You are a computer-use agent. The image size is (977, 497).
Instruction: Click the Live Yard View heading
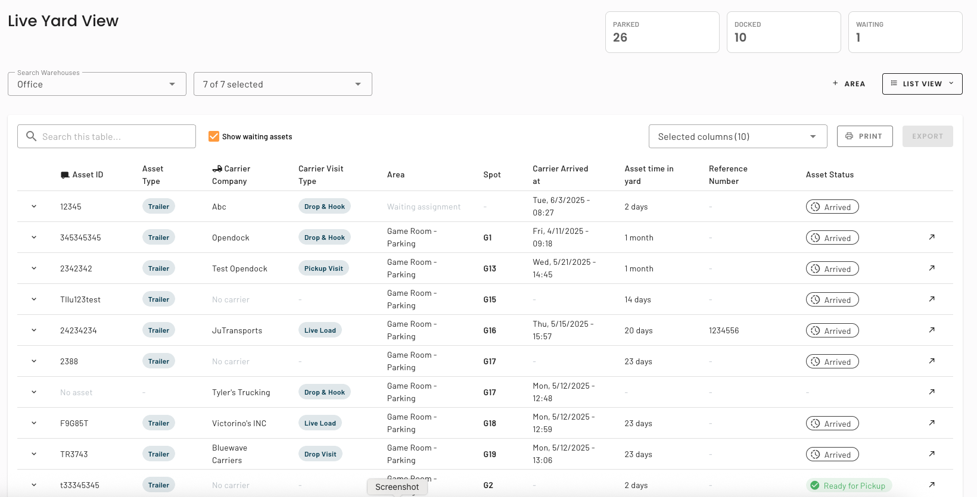point(63,21)
